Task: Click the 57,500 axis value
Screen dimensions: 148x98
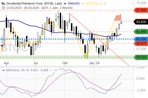Action: (x=141, y=49)
